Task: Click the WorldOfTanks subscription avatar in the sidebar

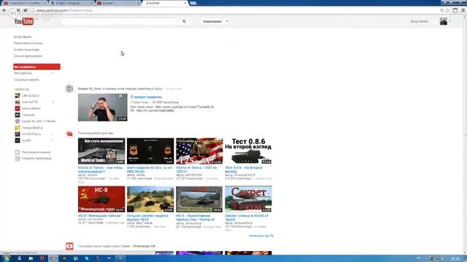Action: [x=18, y=134]
